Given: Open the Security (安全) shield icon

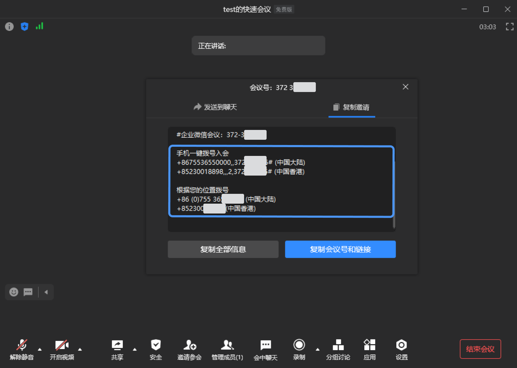Looking at the screenshot, I should click(x=155, y=349).
